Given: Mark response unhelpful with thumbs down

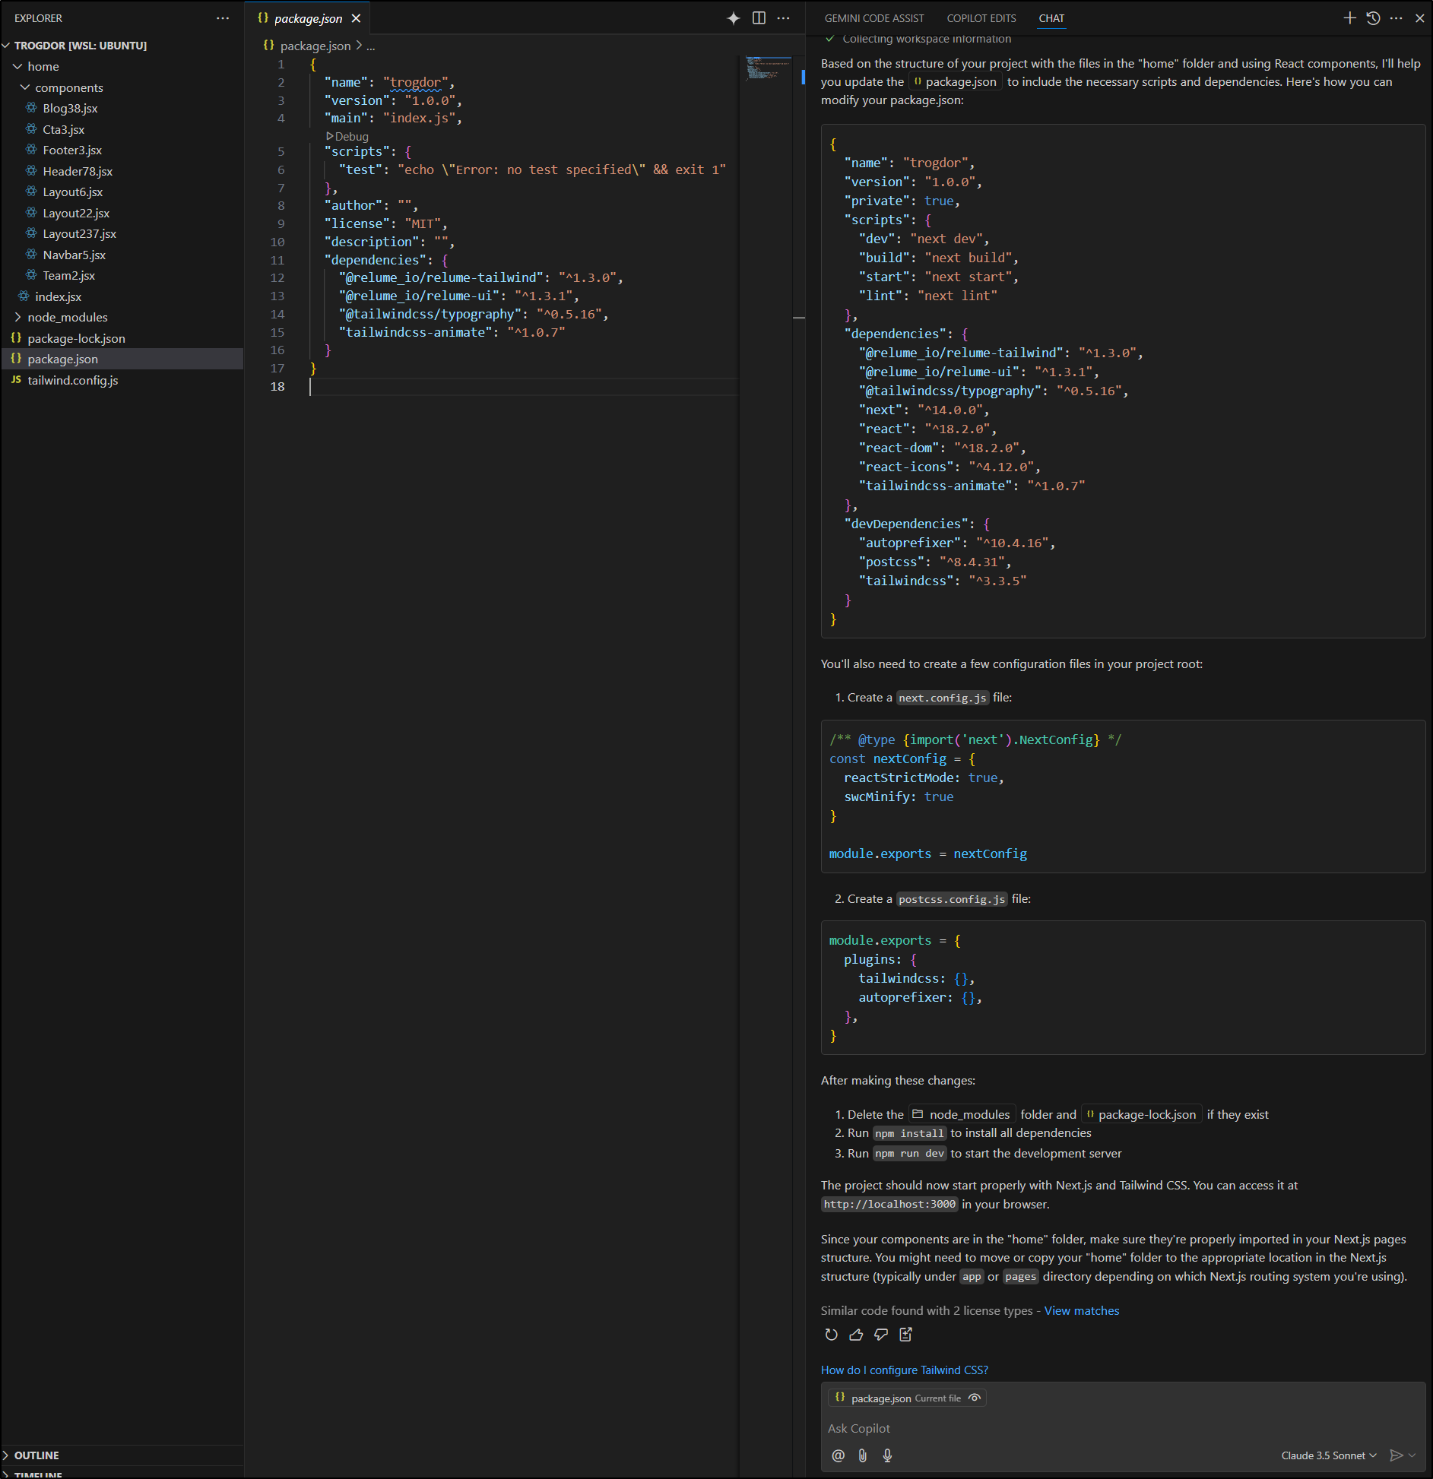Looking at the screenshot, I should (x=881, y=1335).
